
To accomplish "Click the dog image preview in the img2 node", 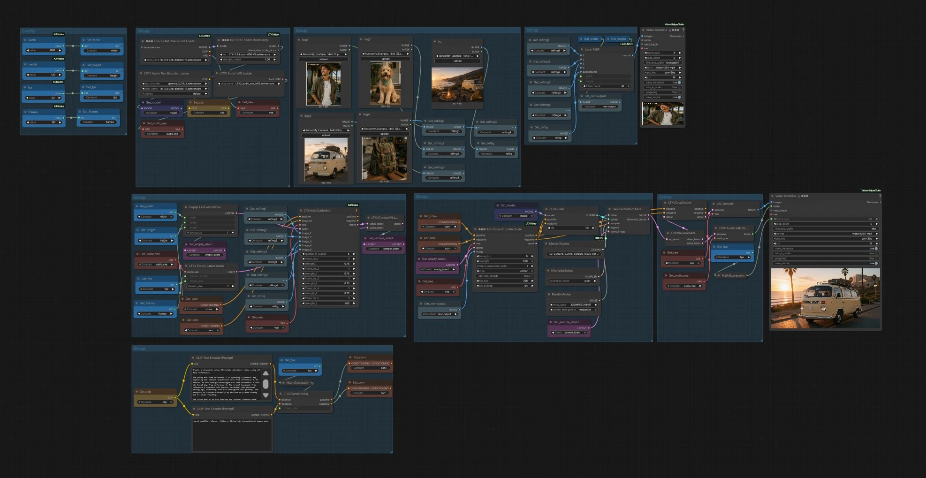I will point(386,83).
